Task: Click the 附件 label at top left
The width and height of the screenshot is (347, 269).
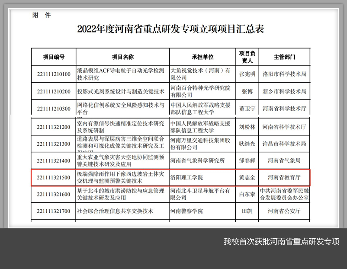Action: point(42,15)
